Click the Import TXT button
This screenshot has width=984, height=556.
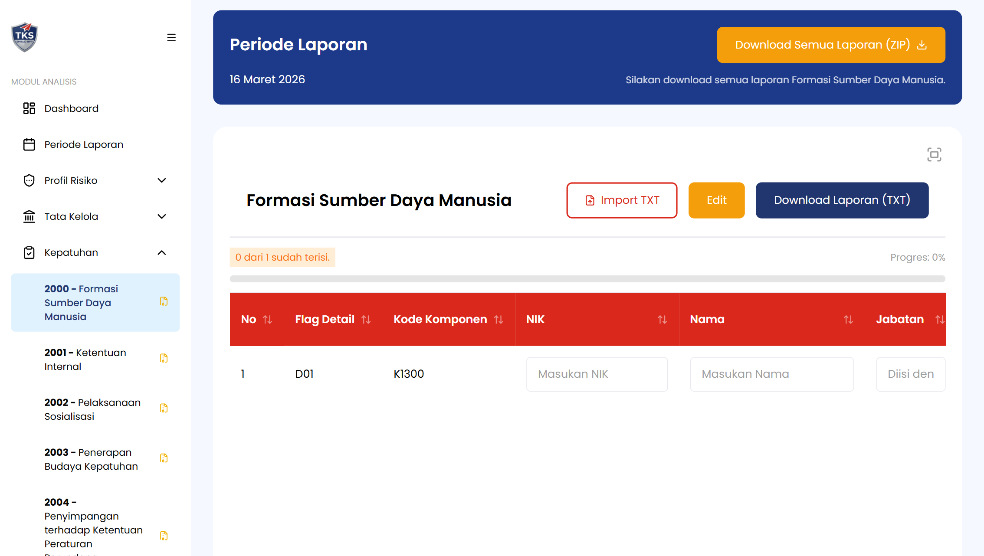(x=622, y=200)
